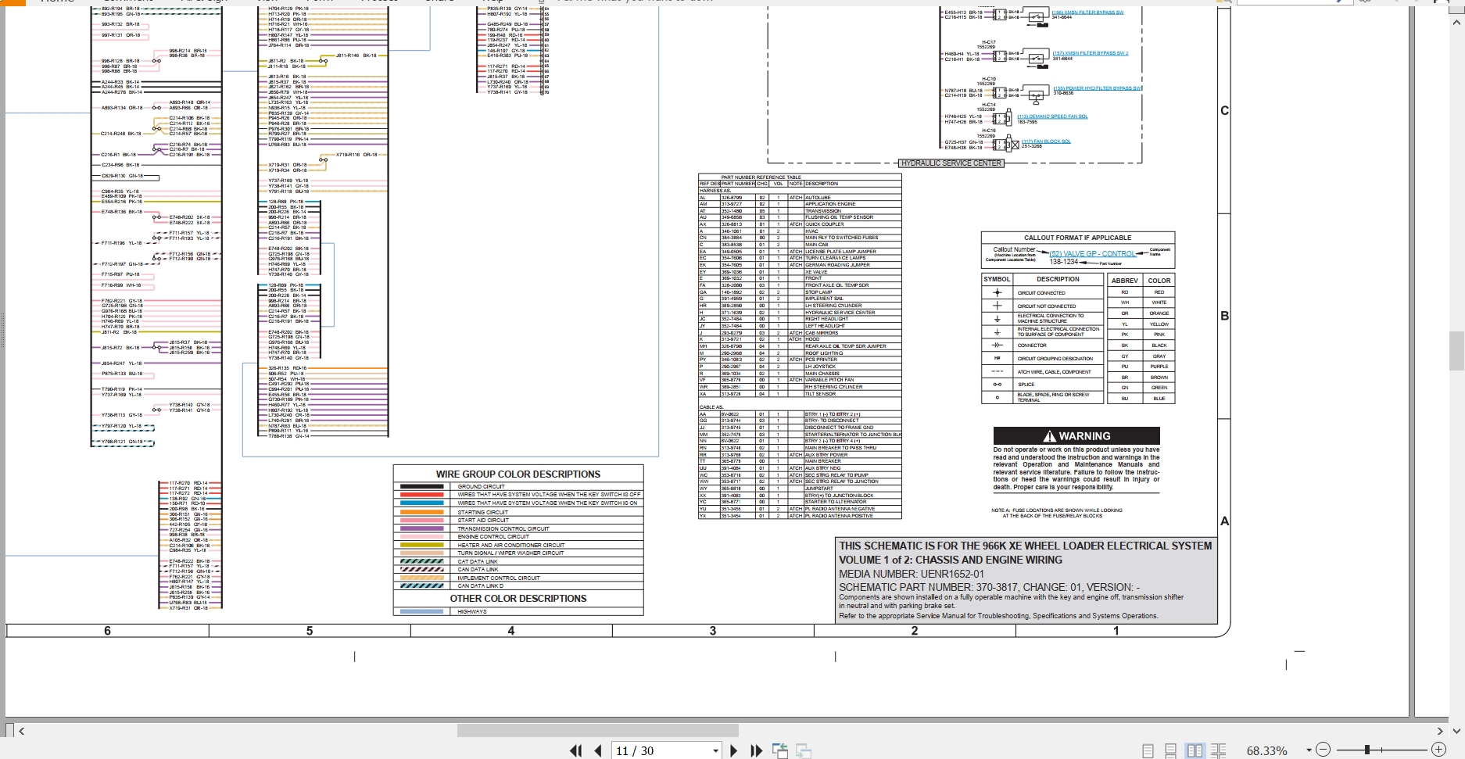Click the vertical scroll up arrow
This screenshot has height=759, width=1465.
1457,23
